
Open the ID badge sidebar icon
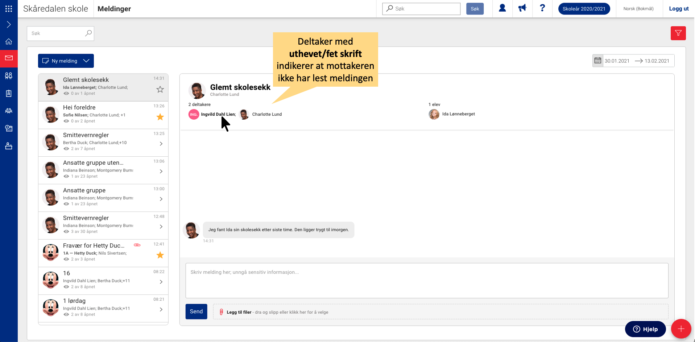[9, 93]
